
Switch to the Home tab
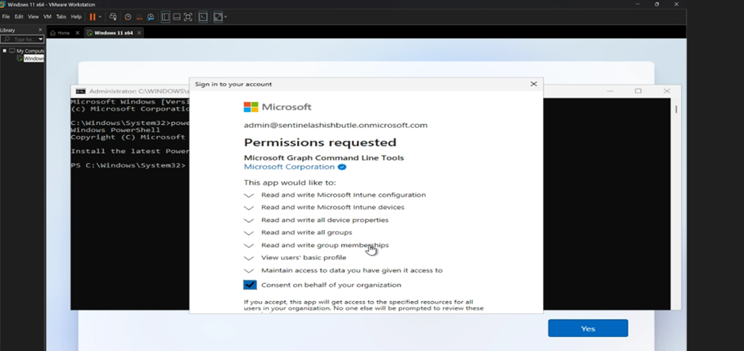tap(63, 33)
